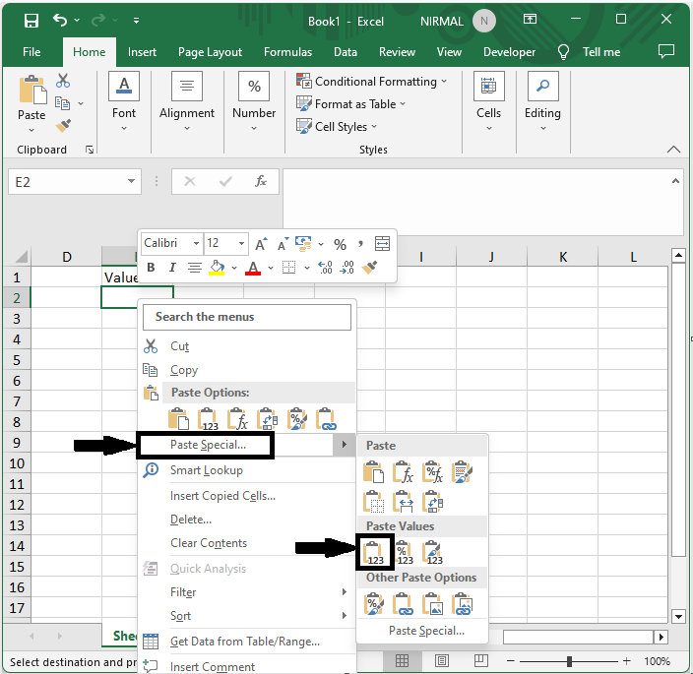
Task: Click No Borders paste icon in submenu
Action: coord(374,501)
